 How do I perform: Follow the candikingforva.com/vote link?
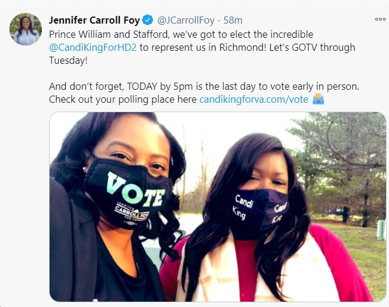[x=254, y=99]
